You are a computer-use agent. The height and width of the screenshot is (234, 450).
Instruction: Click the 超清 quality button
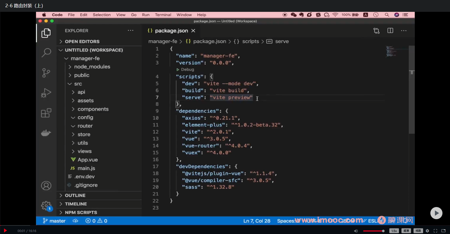[x=406, y=231]
